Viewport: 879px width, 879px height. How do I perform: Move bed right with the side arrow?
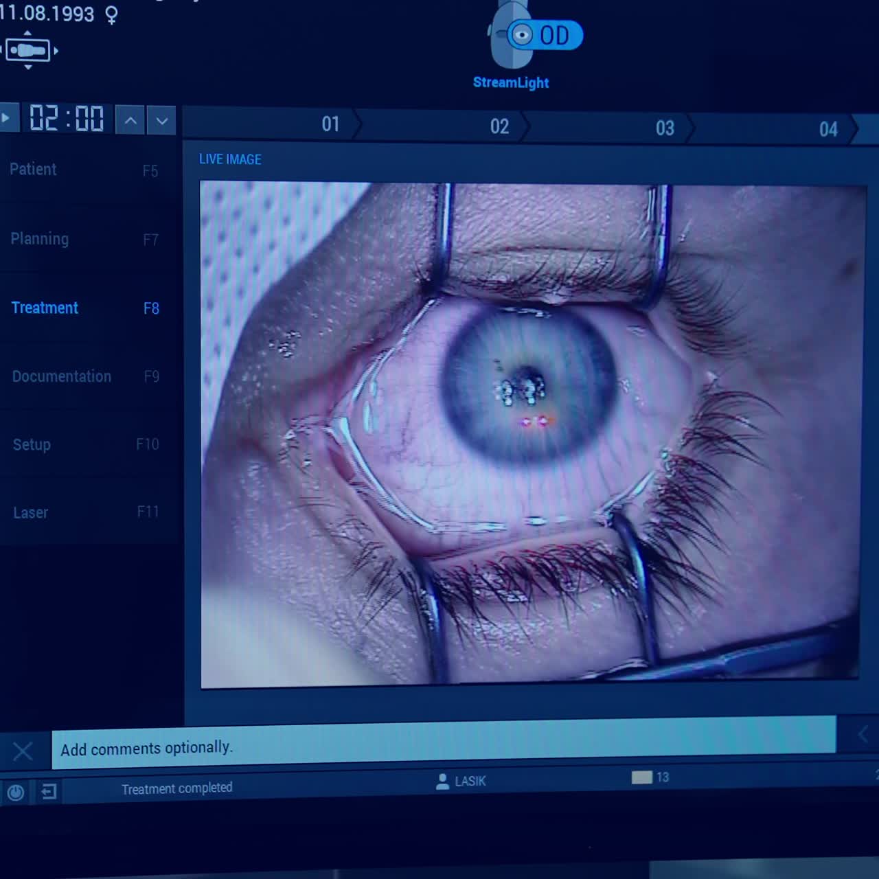point(56,51)
